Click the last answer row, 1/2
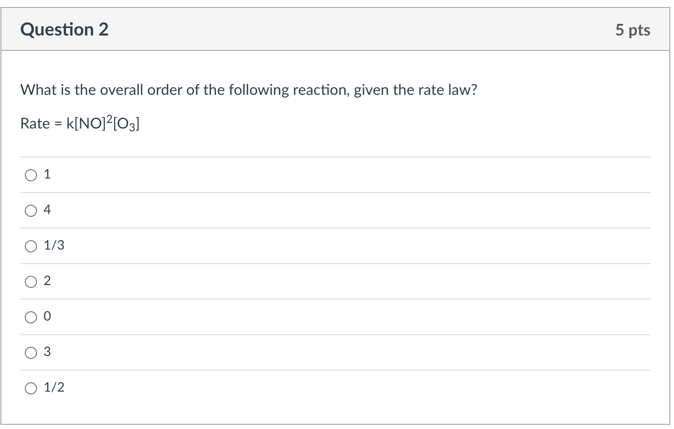 (x=327, y=387)
